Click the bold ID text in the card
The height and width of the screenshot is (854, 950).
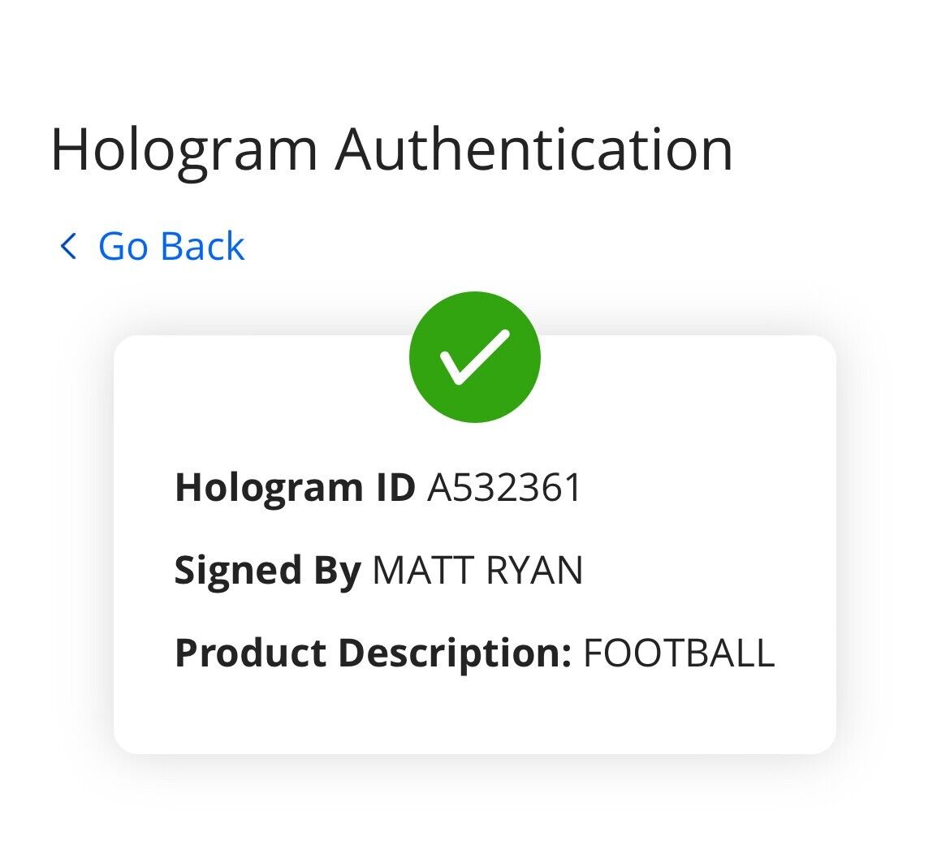click(391, 488)
